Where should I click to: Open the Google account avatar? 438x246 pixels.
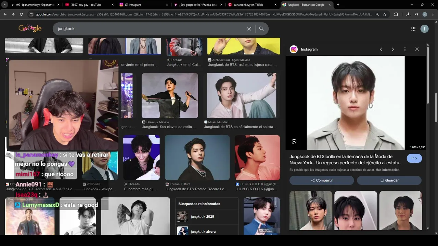(x=425, y=29)
